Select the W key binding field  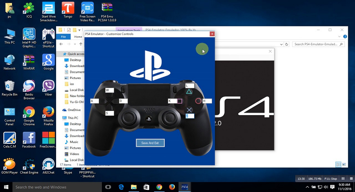(109, 90)
